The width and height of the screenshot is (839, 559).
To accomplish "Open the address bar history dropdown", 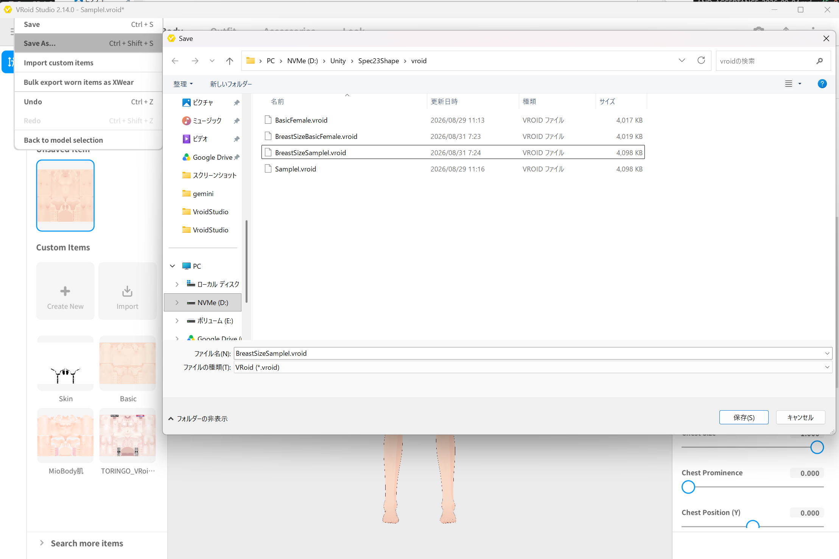I will [682, 61].
